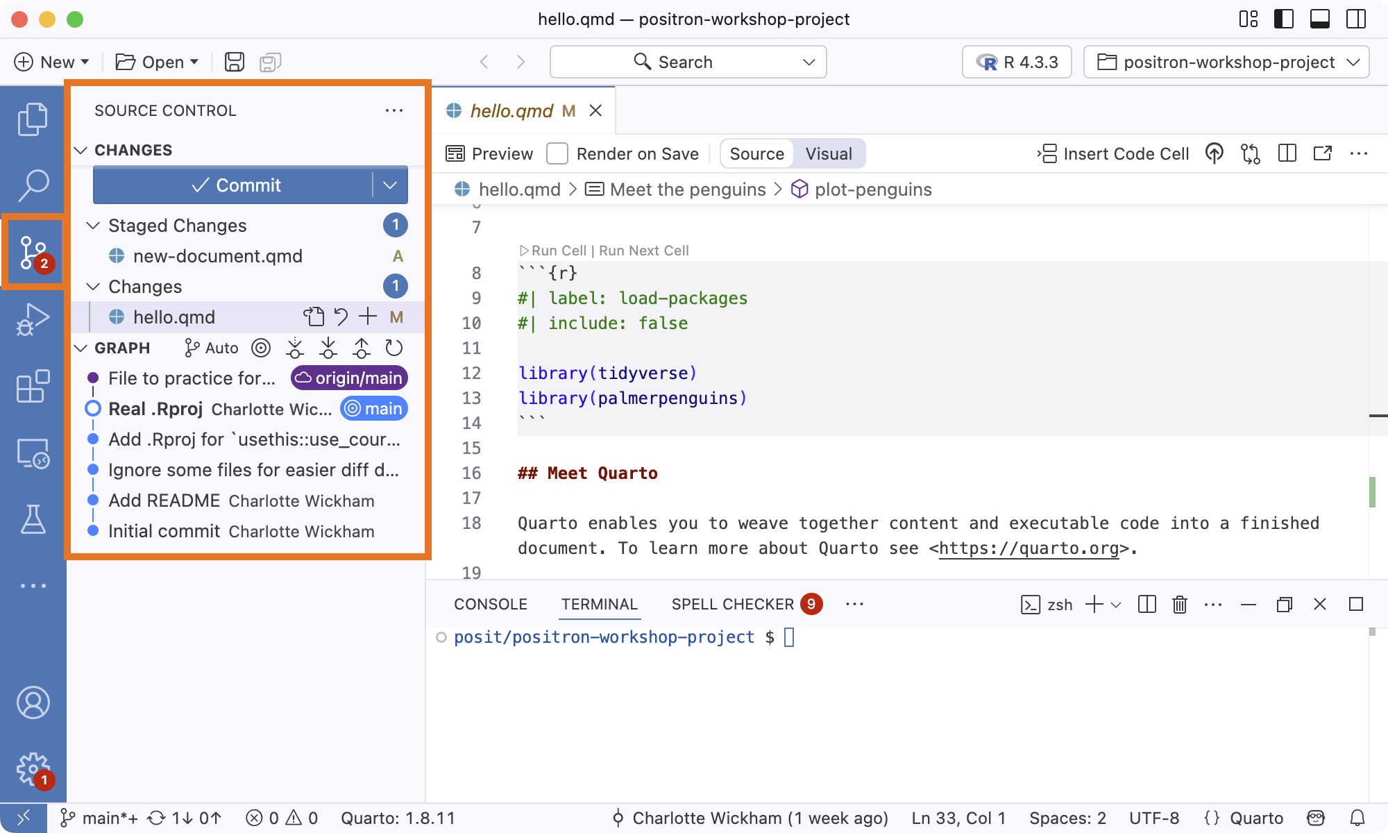Fetch from remote in Graph section
This screenshot has width=1388, height=833.
[x=295, y=348]
